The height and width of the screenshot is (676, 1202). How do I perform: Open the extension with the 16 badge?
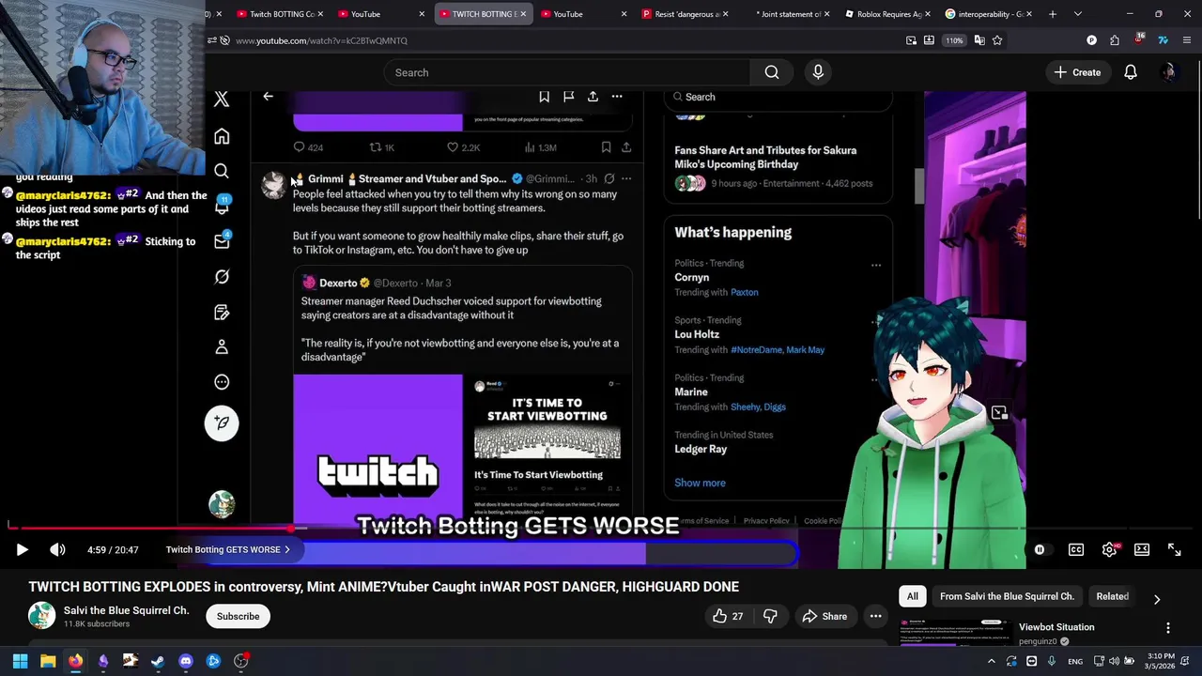point(1139,40)
